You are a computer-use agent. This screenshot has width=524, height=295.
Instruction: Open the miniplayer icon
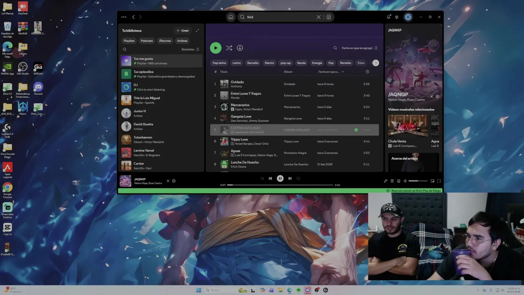432,181
